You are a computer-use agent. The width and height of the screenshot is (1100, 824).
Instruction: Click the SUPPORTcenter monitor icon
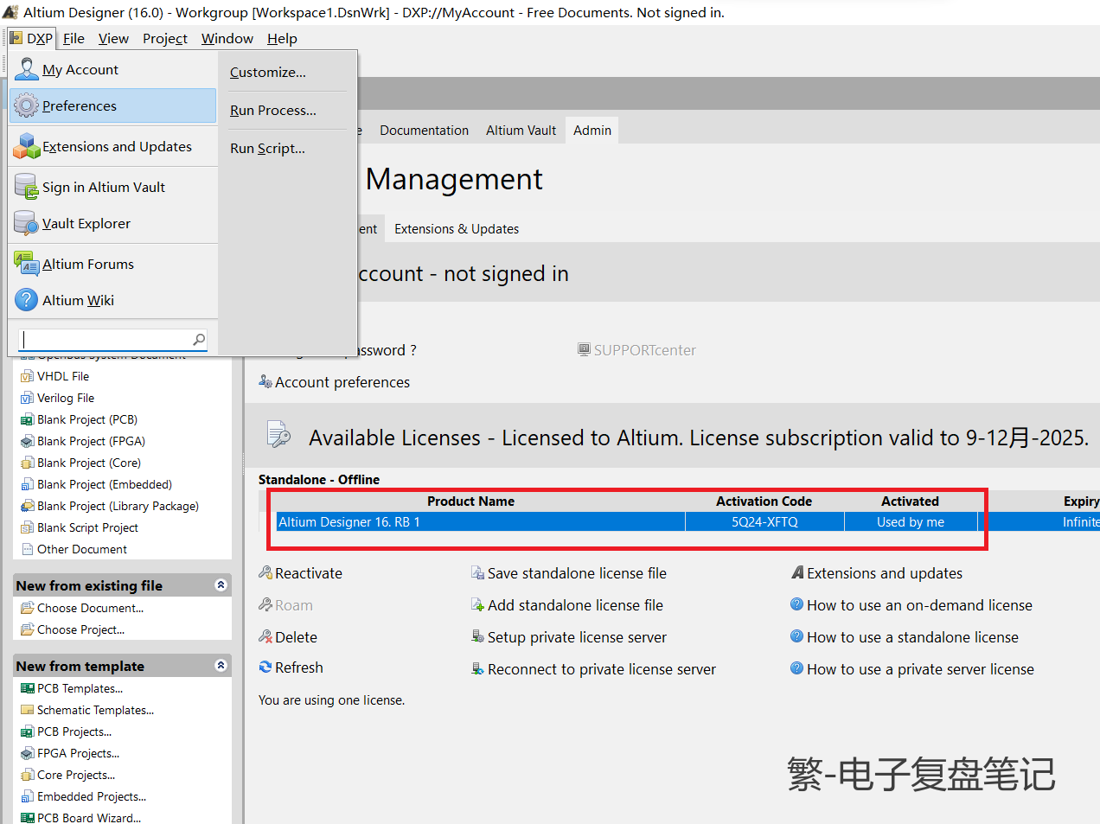click(x=584, y=349)
